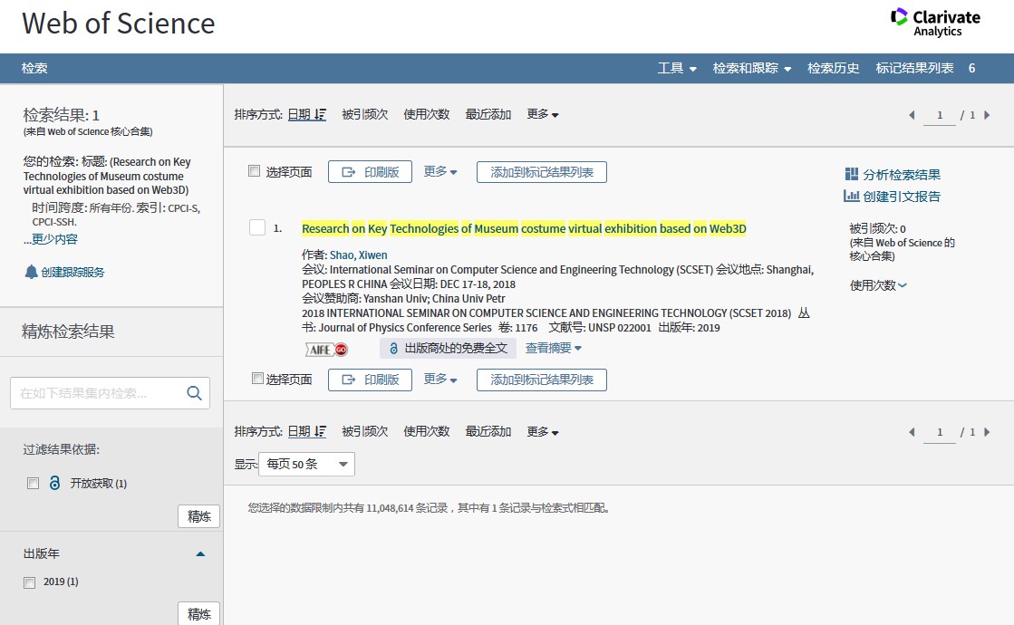1014x625 pixels.
Task: Click the 创建跟踪服务 link
Action: (72, 272)
